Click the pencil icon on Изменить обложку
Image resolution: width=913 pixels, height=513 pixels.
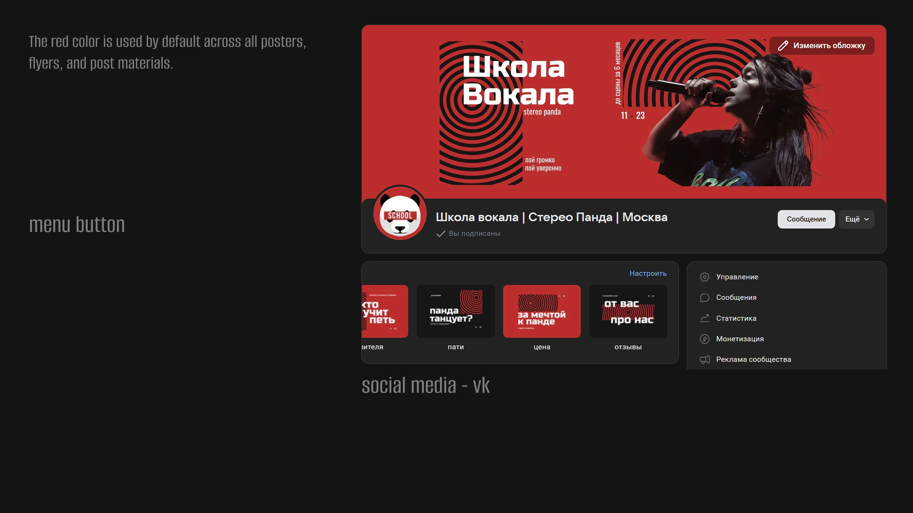[784, 45]
